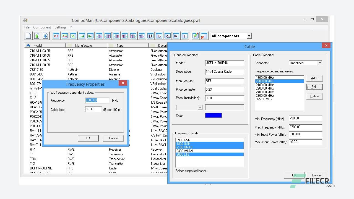Image resolution: width=354 pixels, height=199 pixels.
Task: Close the Frequency Properties dialog
Action: [123, 83]
